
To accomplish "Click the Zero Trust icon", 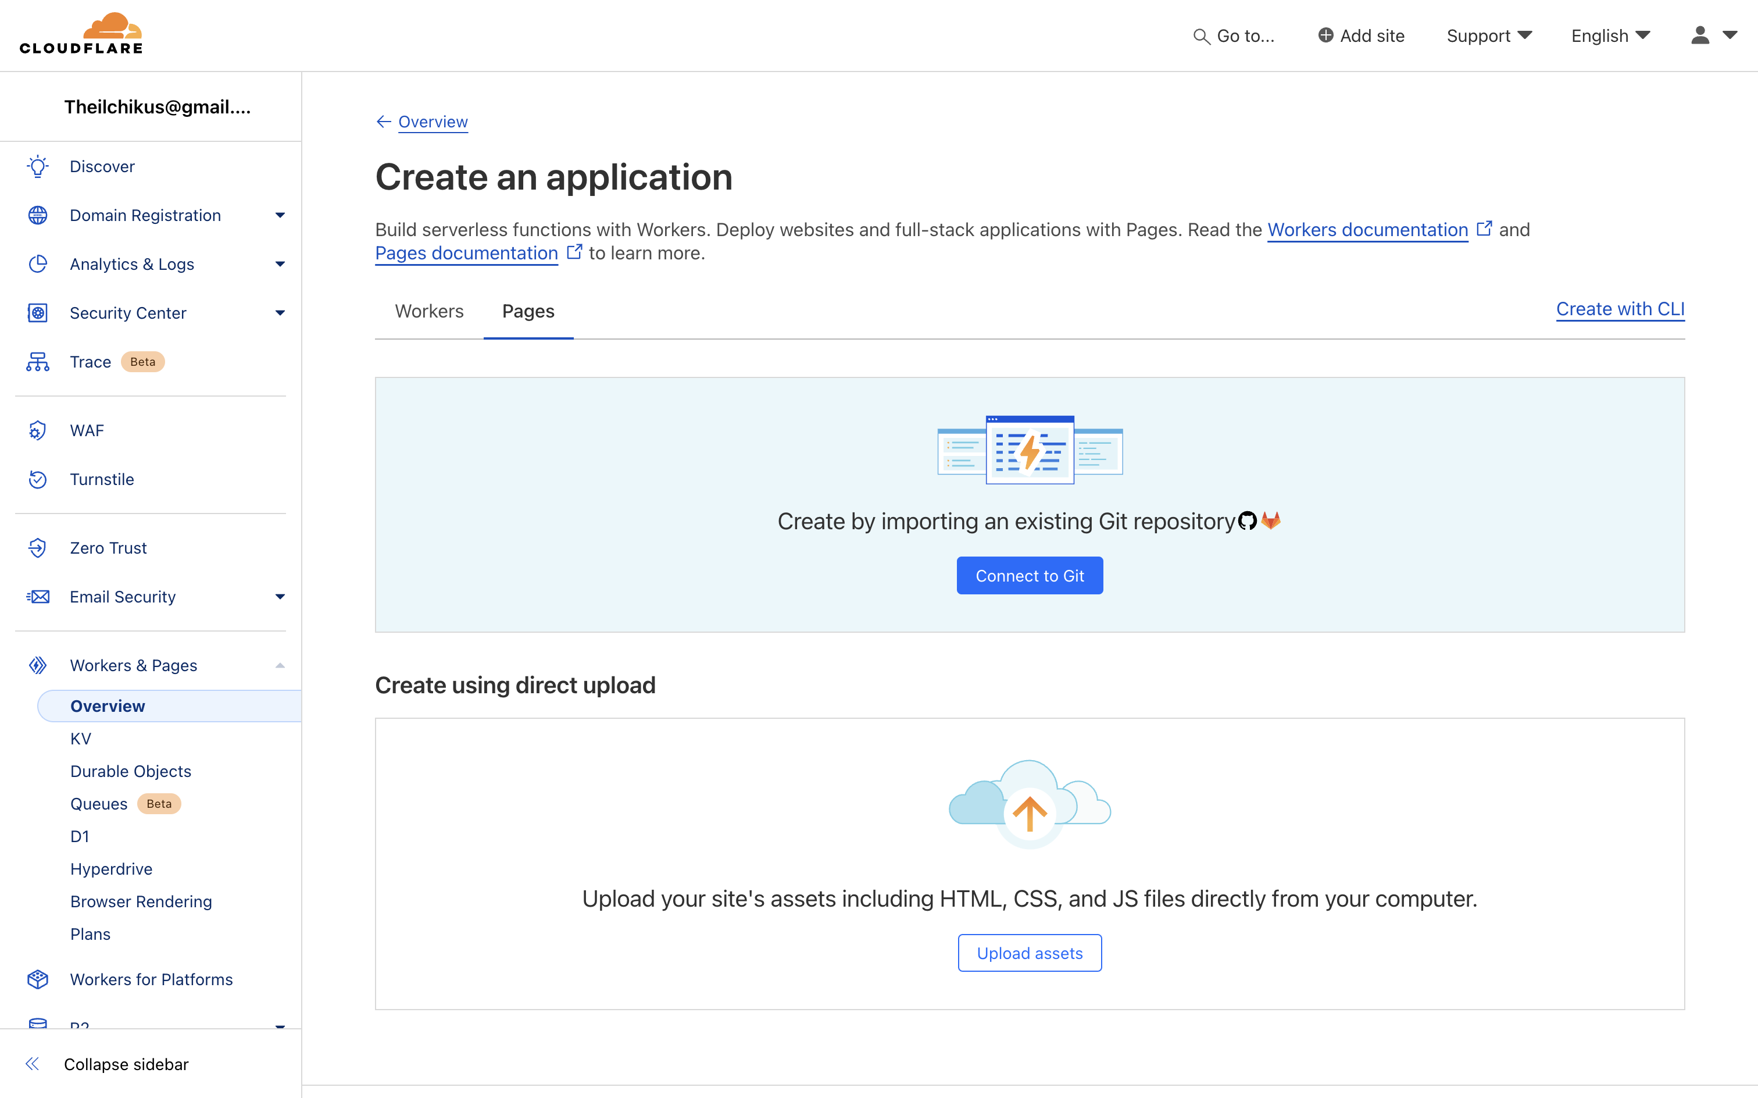I will [39, 547].
